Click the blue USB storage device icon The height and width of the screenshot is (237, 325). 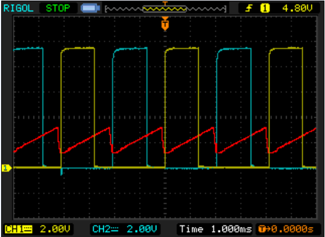[90, 8]
